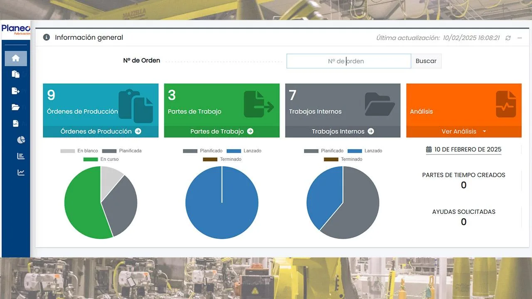Go to Home in sidebar
The height and width of the screenshot is (299, 532).
[16, 59]
